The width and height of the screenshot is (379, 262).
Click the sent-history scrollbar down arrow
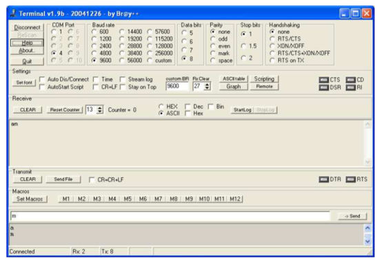coord(368,241)
